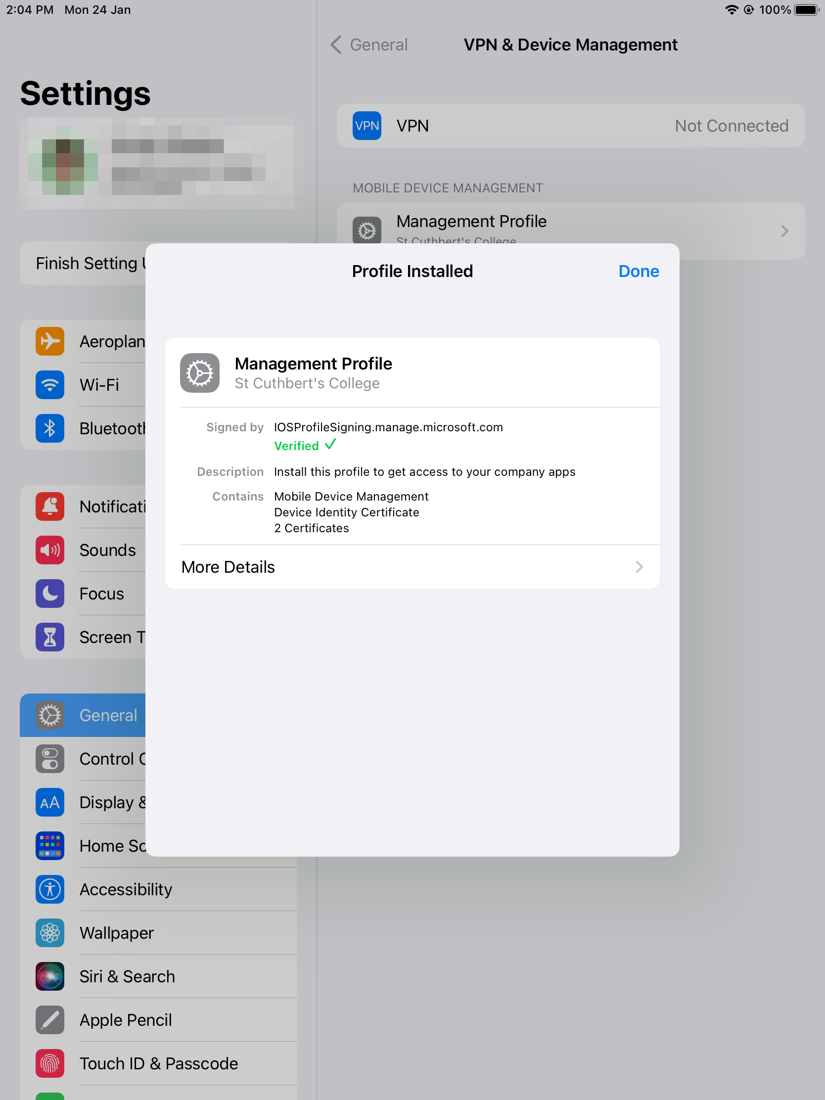Open Siri & Search icon

click(x=50, y=977)
